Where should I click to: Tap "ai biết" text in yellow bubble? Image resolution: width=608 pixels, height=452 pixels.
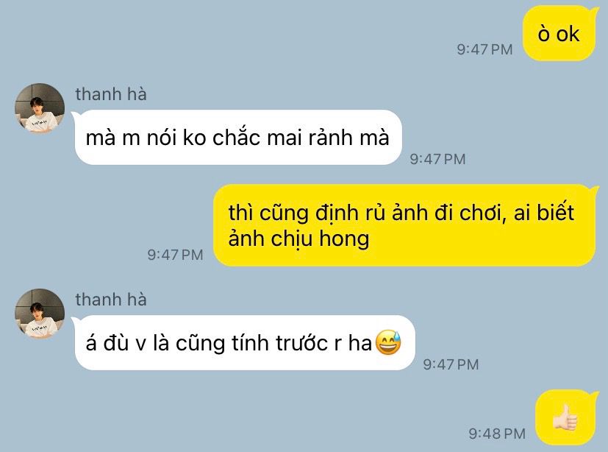(544, 213)
